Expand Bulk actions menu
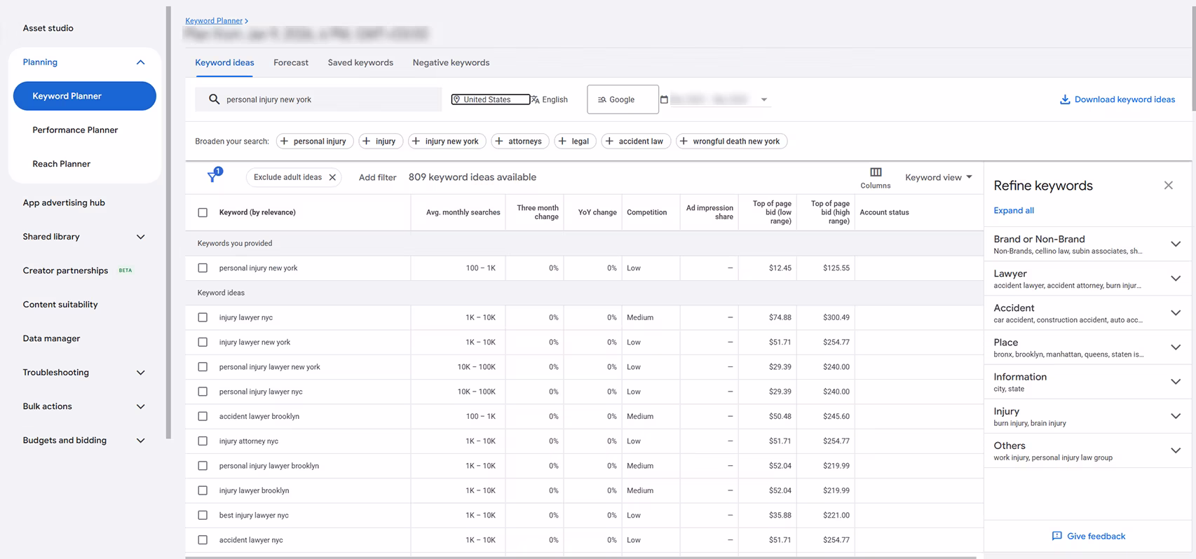 tap(140, 406)
